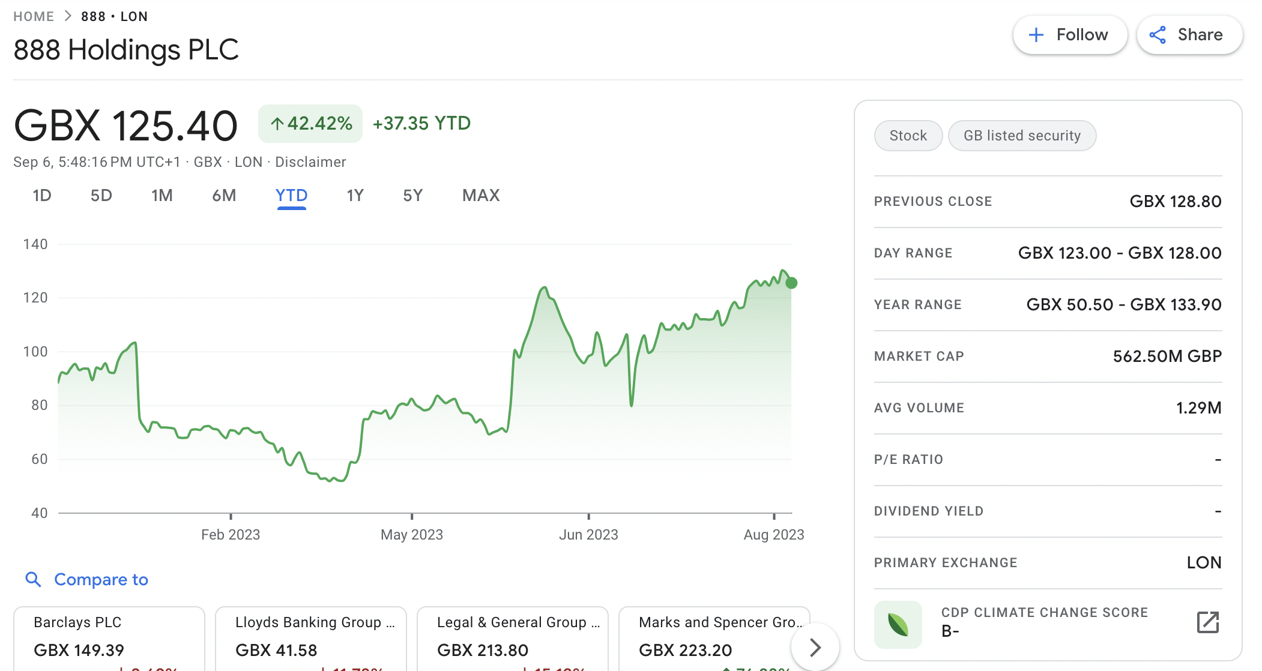Click the +37.35 YTD change text
The width and height of the screenshot is (1262, 671).
(x=421, y=124)
